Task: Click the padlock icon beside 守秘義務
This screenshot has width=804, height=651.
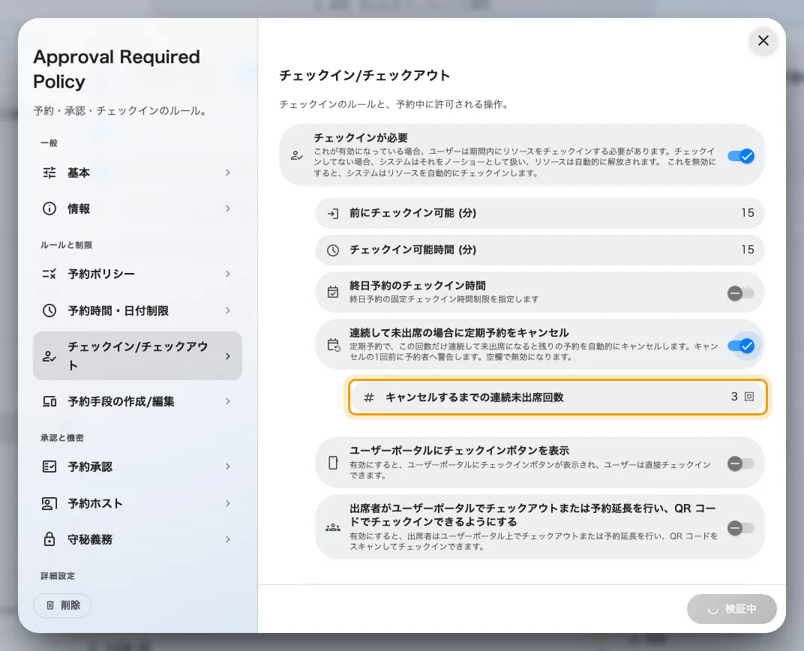Action: click(x=49, y=539)
